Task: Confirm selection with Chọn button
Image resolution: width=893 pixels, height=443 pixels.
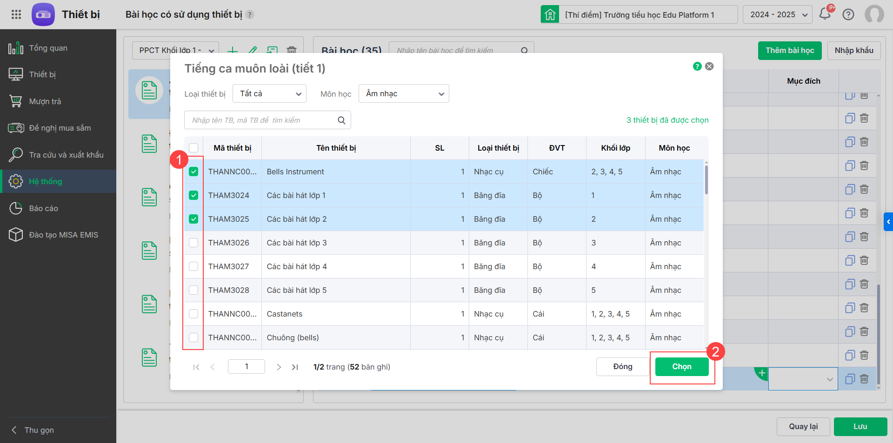Action: coord(681,367)
